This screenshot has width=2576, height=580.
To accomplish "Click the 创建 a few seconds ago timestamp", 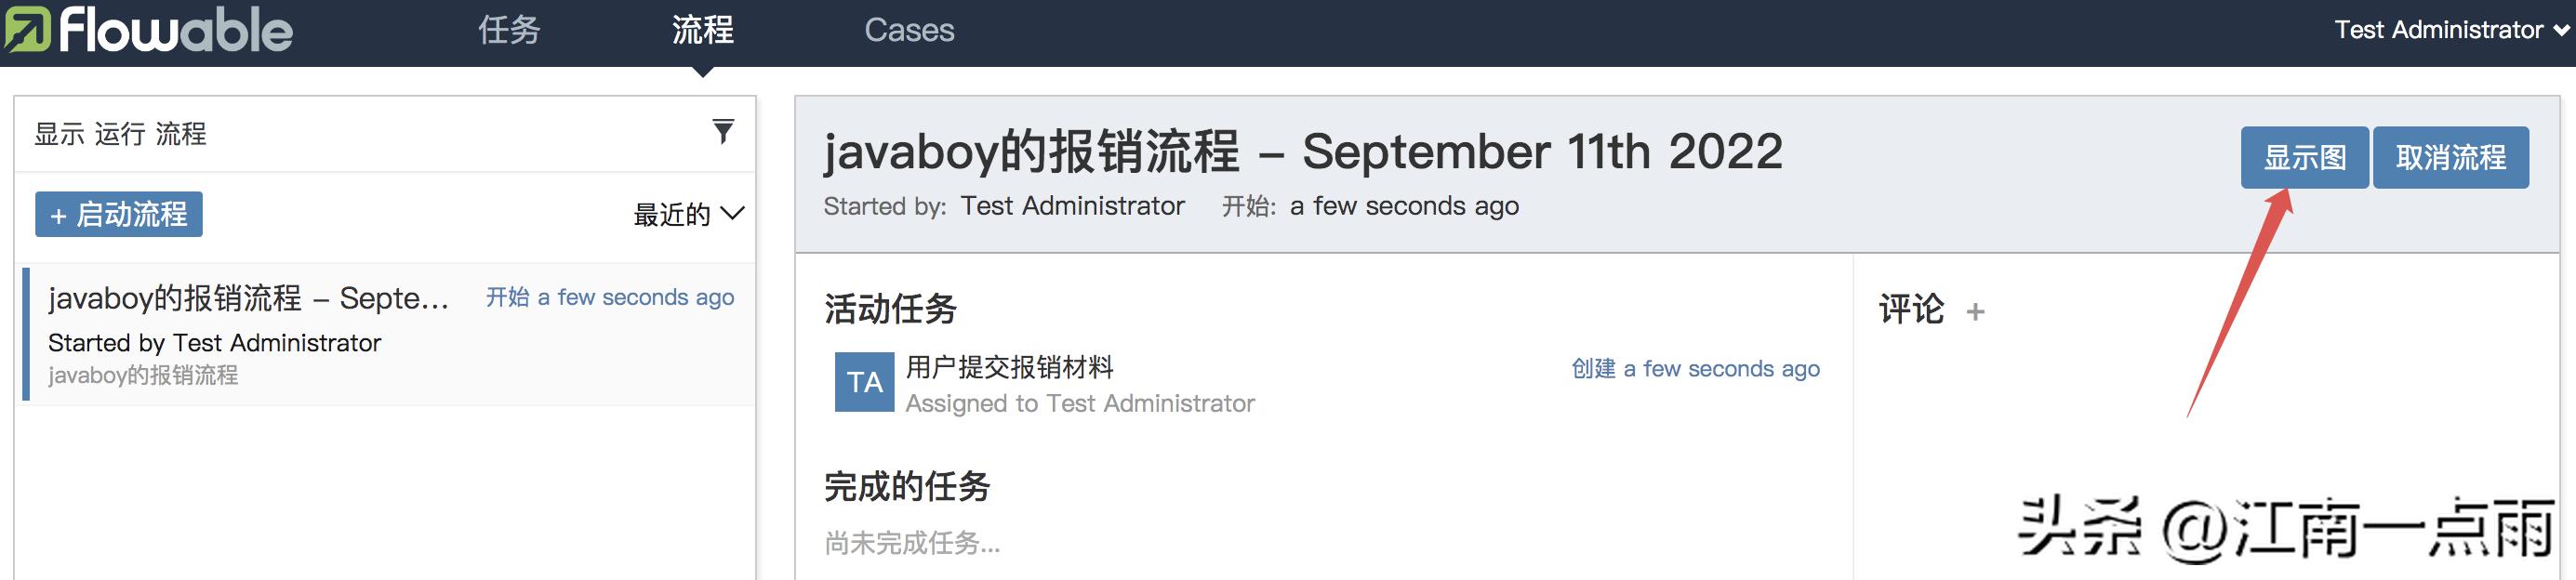I will pos(1695,369).
